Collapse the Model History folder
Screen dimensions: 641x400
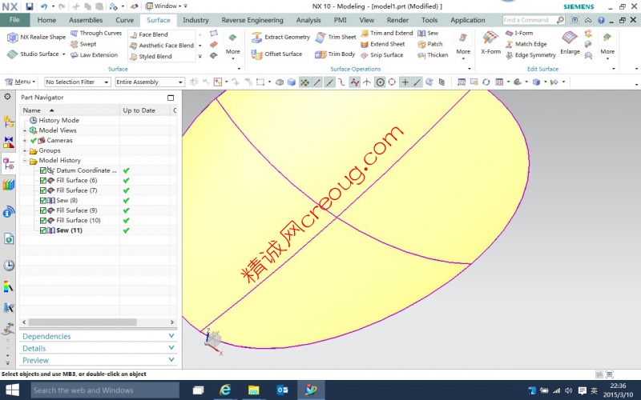point(25,161)
